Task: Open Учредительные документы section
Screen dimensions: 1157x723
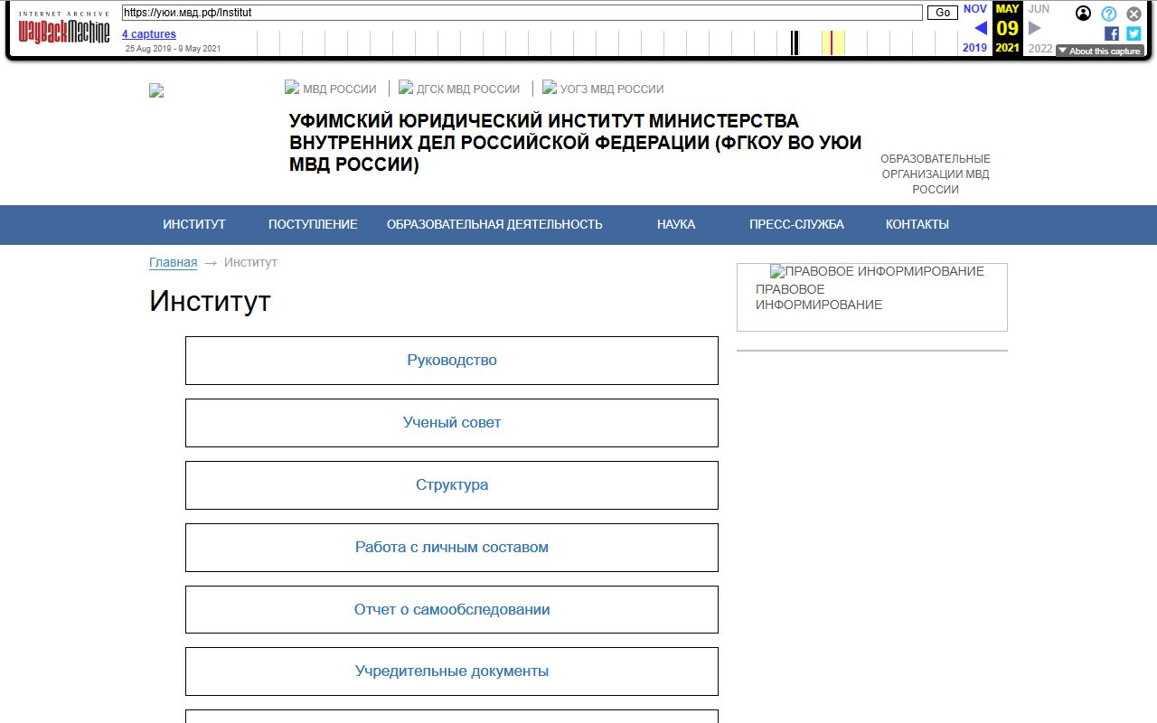Action: 452,671
